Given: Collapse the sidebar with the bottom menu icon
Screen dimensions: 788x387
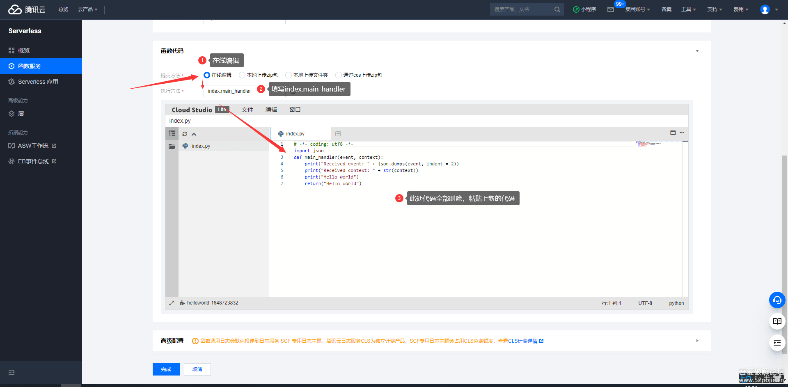Looking at the screenshot, I should tap(11, 372).
